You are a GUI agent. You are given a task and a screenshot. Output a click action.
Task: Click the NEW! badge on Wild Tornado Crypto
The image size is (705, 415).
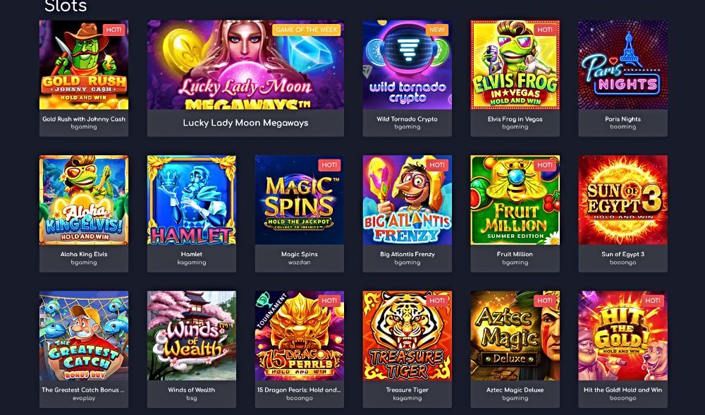tap(437, 30)
